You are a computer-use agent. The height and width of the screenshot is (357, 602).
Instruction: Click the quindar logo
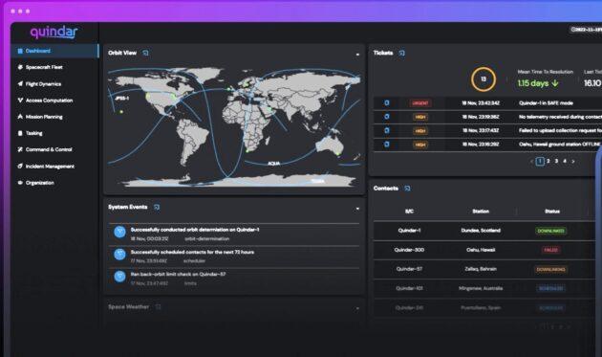(54, 33)
